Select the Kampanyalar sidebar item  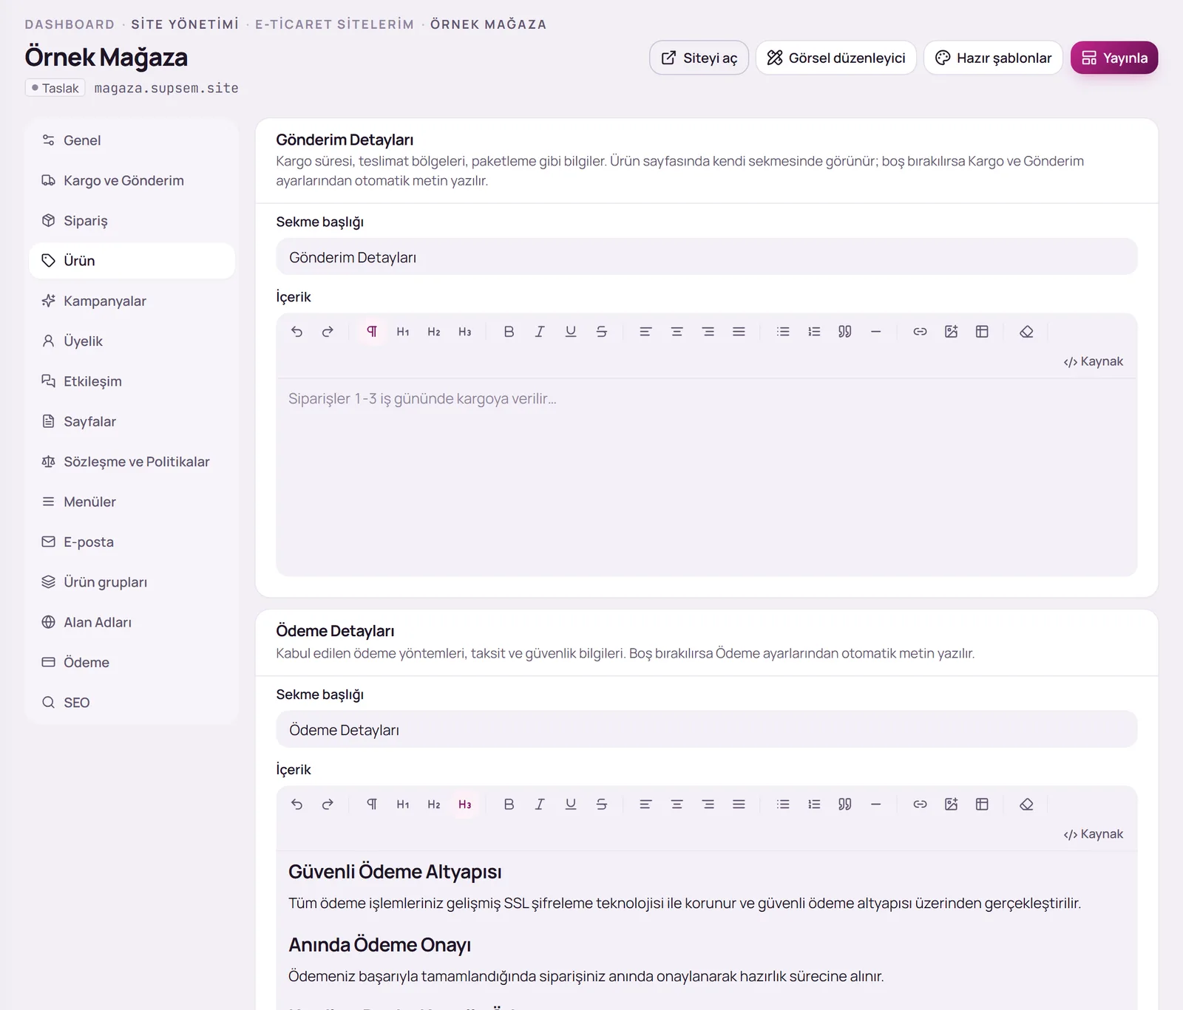[x=132, y=301]
